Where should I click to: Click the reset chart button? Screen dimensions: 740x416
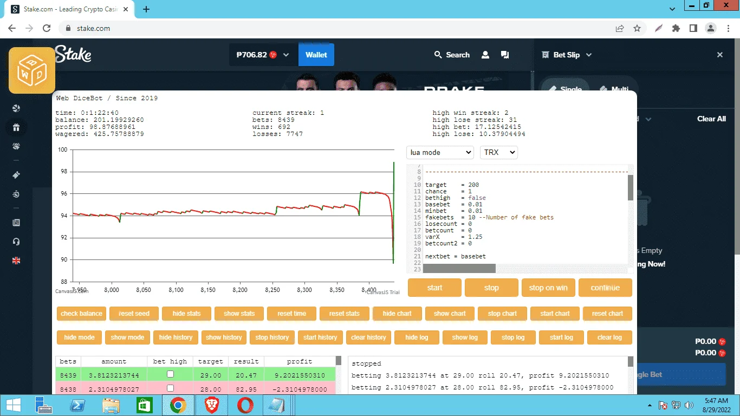(x=607, y=314)
